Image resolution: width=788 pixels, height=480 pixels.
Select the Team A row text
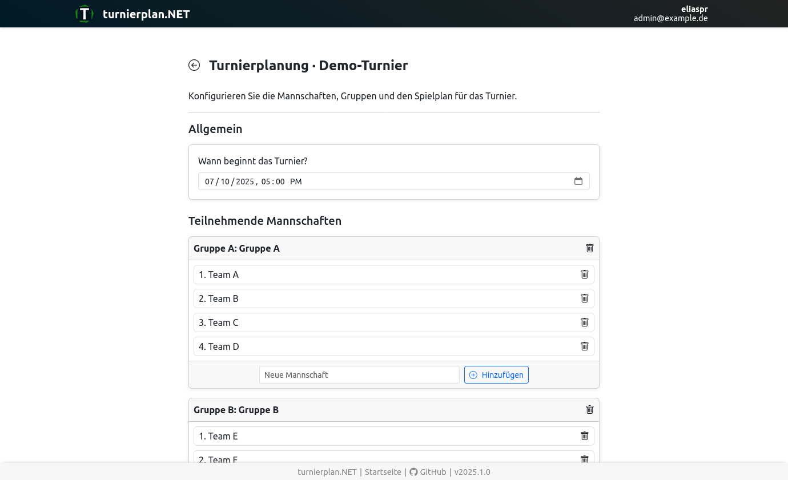tap(219, 275)
